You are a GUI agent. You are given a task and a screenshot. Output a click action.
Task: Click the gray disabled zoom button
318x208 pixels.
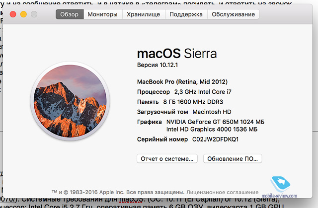pos(34,14)
